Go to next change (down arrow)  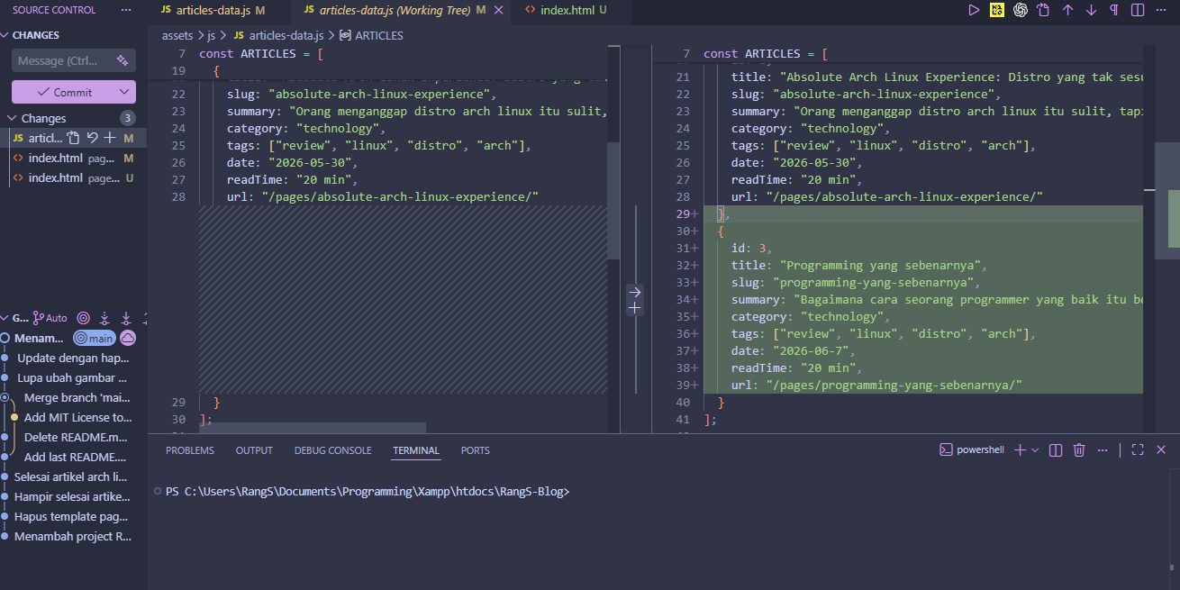(1092, 10)
